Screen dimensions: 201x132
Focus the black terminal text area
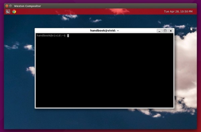pos(105,70)
